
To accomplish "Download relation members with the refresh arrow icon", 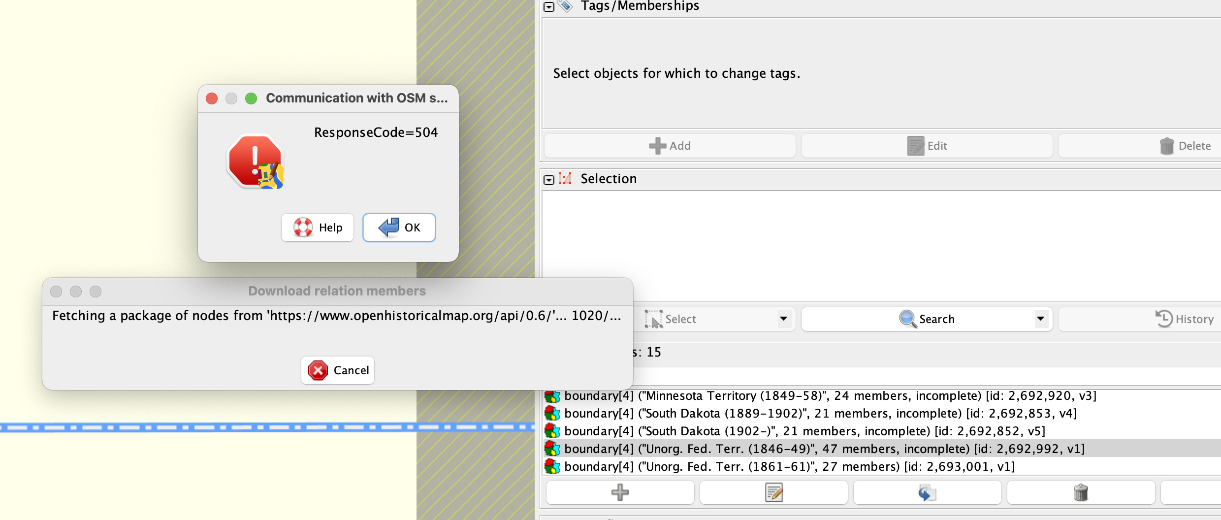I will (927, 492).
